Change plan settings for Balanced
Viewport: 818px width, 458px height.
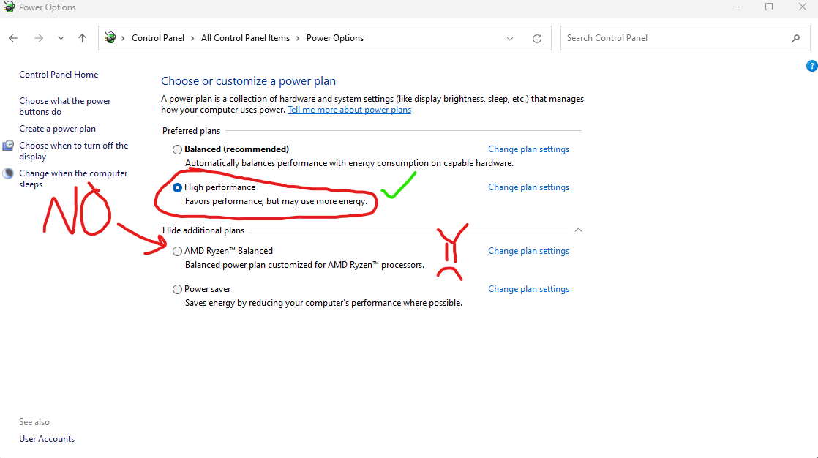click(x=528, y=149)
